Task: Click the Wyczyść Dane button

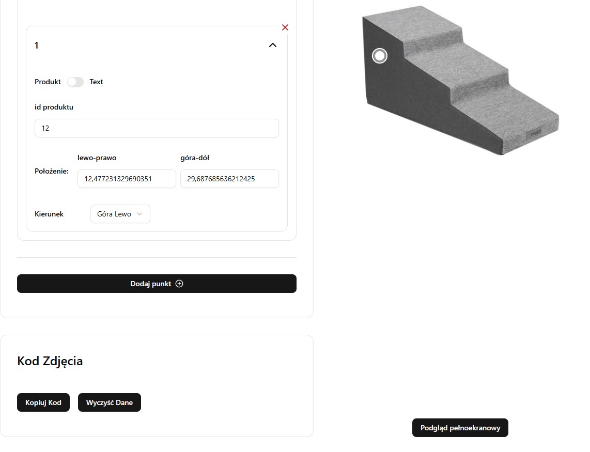Action: click(110, 402)
